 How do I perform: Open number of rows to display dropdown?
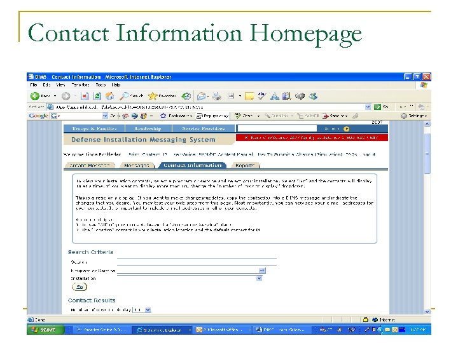click(148, 310)
